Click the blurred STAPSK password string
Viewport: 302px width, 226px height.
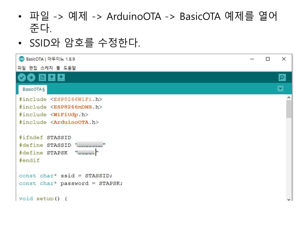click(87, 153)
